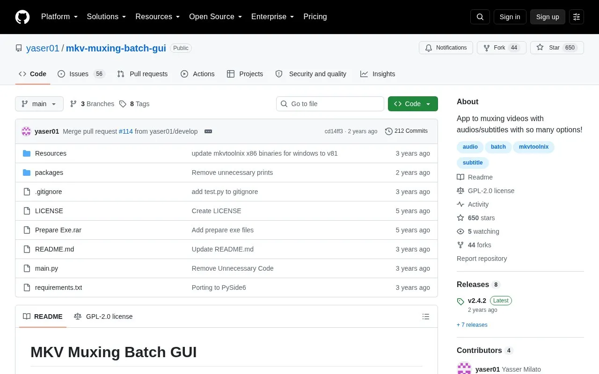The height and width of the screenshot is (374, 599).
Task: Click the Sign in button
Action: tap(510, 17)
